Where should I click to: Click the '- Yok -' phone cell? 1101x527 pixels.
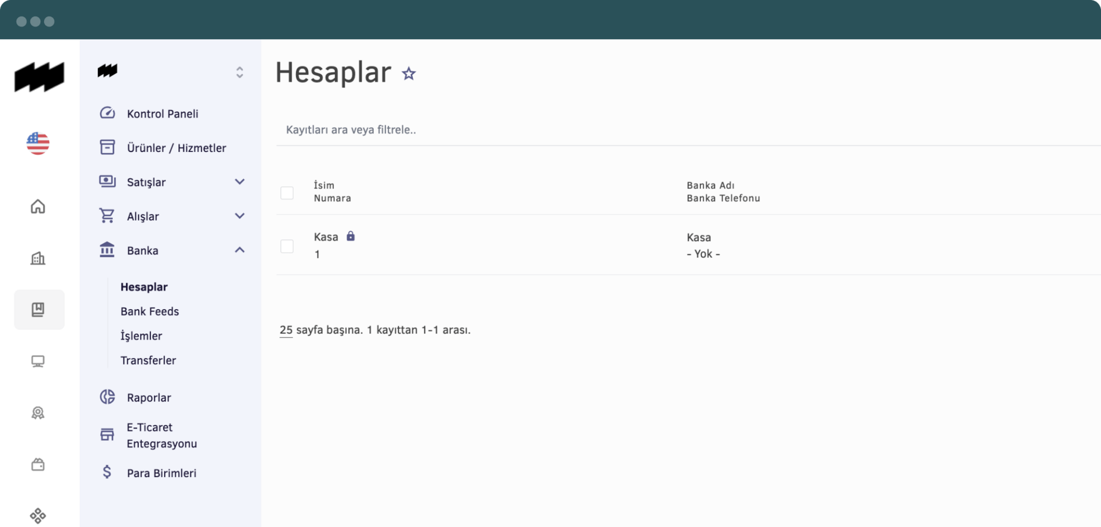[x=703, y=254]
